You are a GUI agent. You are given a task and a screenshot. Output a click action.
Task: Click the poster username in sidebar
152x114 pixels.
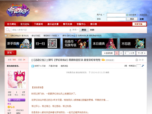(13, 66)
